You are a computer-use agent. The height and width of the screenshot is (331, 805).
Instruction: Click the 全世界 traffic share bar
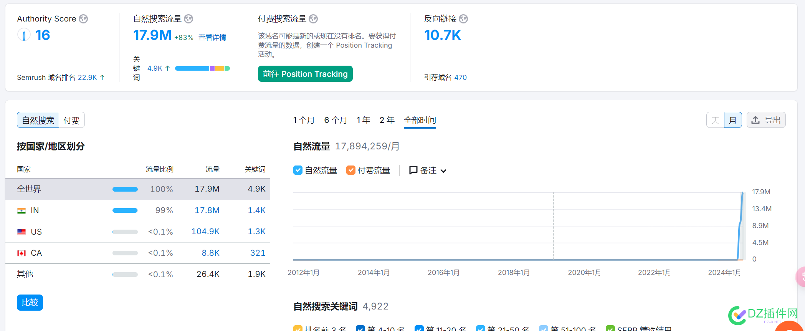point(125,189)
